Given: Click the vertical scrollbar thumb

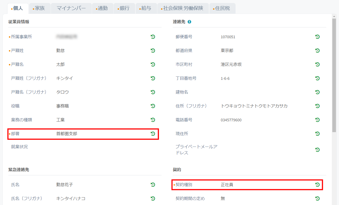Looking at the screenshot, I should click(334, 75).
